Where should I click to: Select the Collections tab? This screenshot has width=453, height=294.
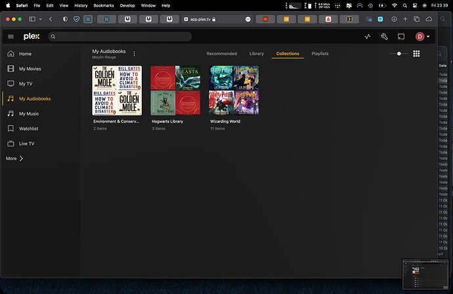(x=288, y=54)
